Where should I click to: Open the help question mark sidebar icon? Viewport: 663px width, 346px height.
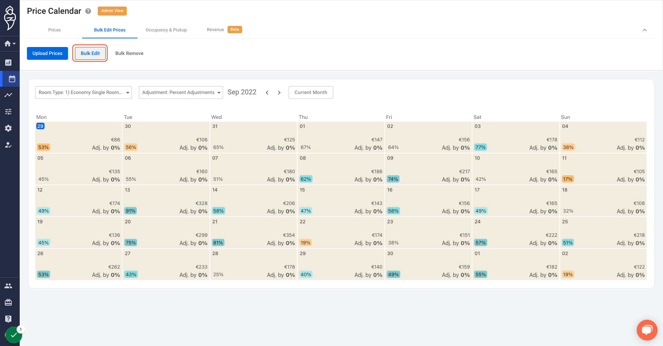tap(8, 319)
